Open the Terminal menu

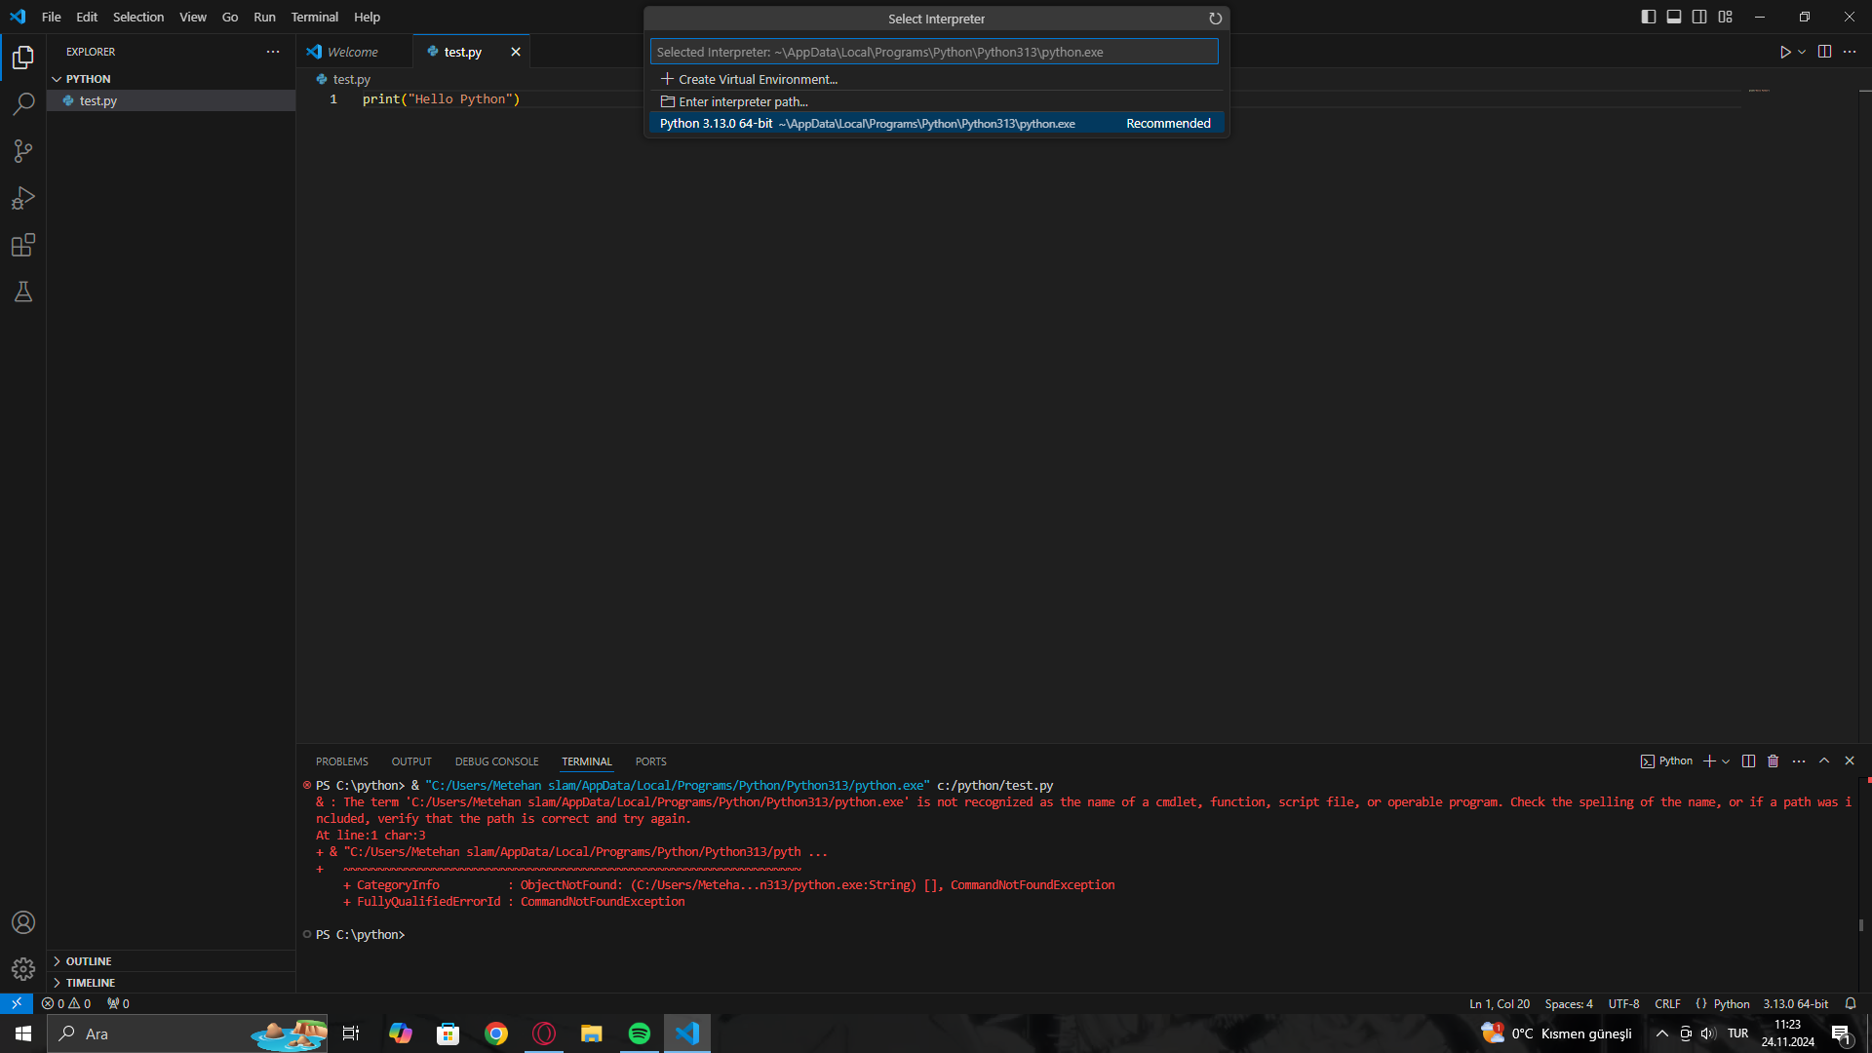point(314,17)
